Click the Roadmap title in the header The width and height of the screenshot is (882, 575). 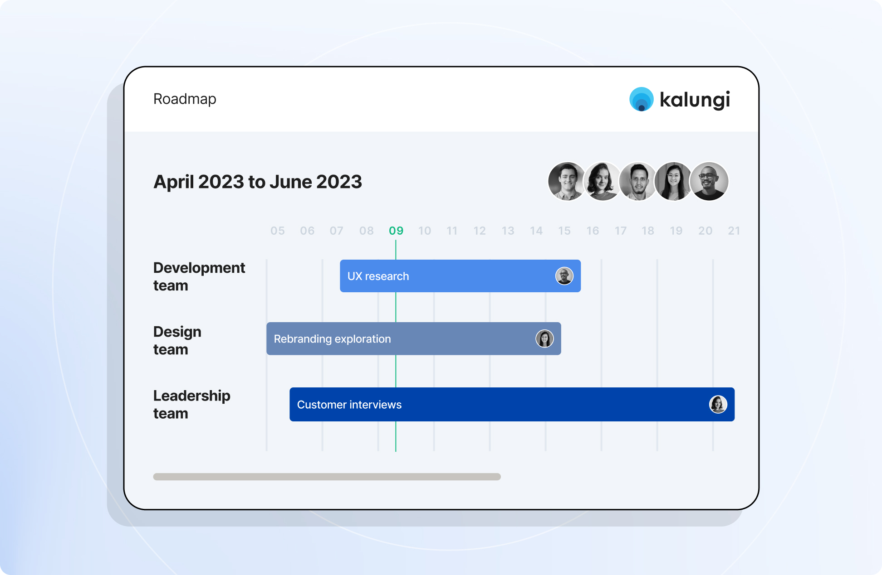tap(185, 99)
